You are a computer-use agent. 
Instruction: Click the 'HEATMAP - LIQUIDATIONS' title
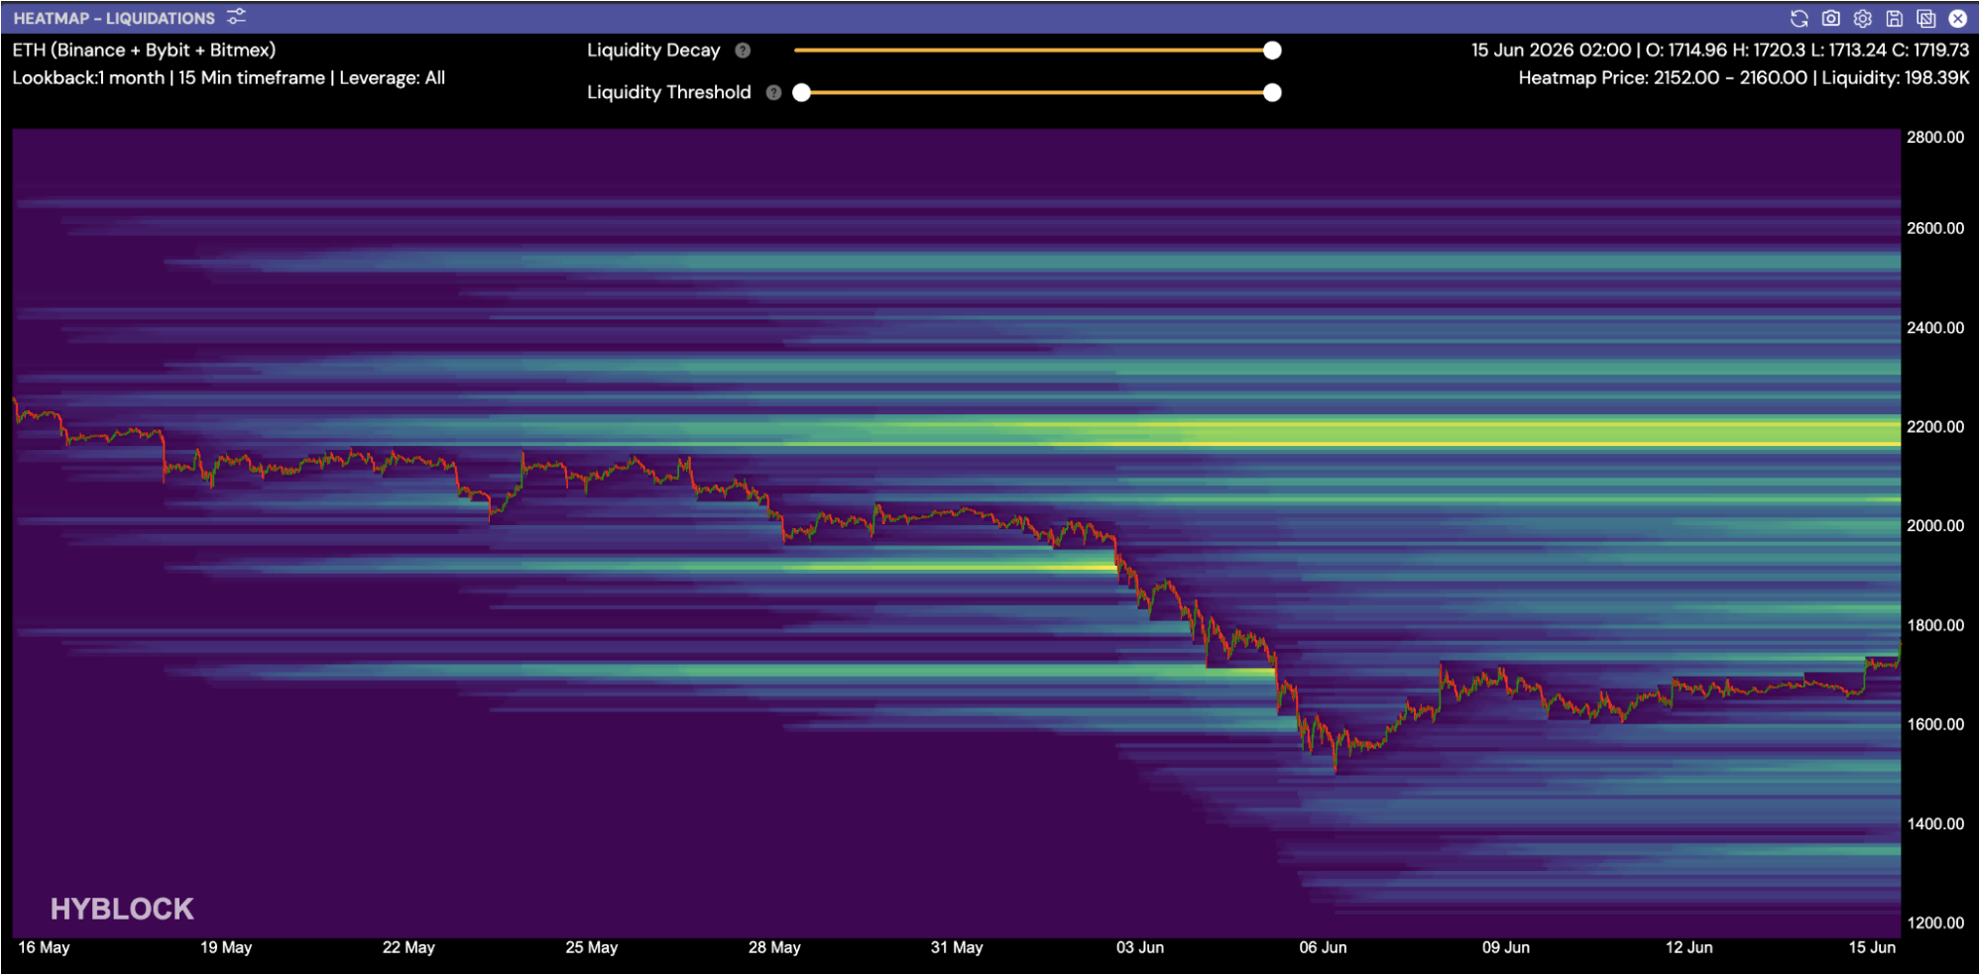coord(114,18)
